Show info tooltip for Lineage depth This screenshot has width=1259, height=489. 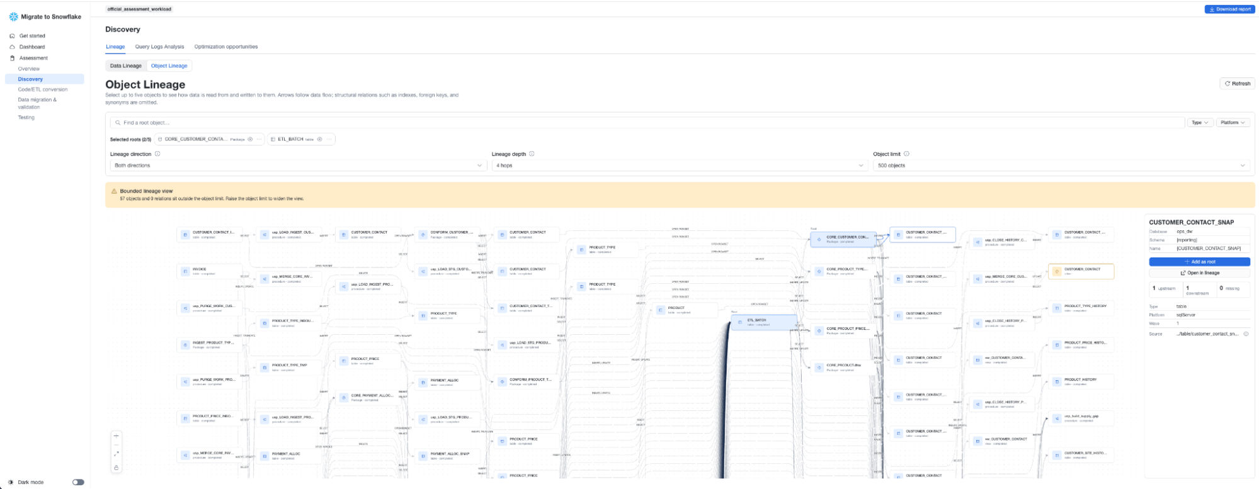pos(532,154)
